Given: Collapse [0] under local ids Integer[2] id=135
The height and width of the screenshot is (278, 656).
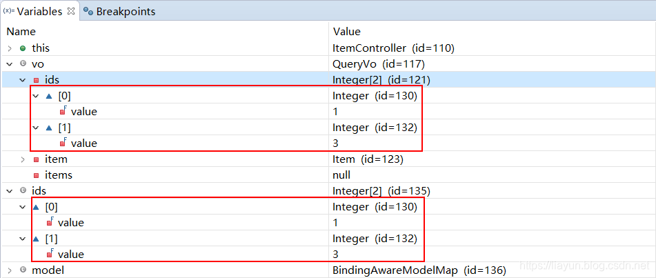Looking at the screenshot, I should [23, 207].
